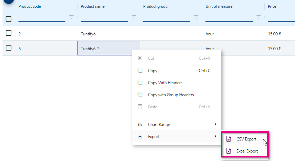Check the row checkbox for product code 2
The height and width of the screenshot is (161, 295).
click(x=9, y=33)
